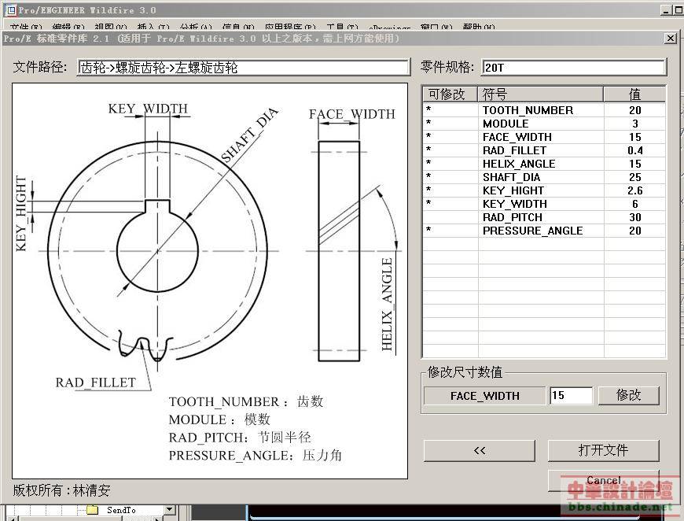Minimize the Pro/ENGINEER Wildfire main window
684x521 pixels.
click(x=666, y=10)
